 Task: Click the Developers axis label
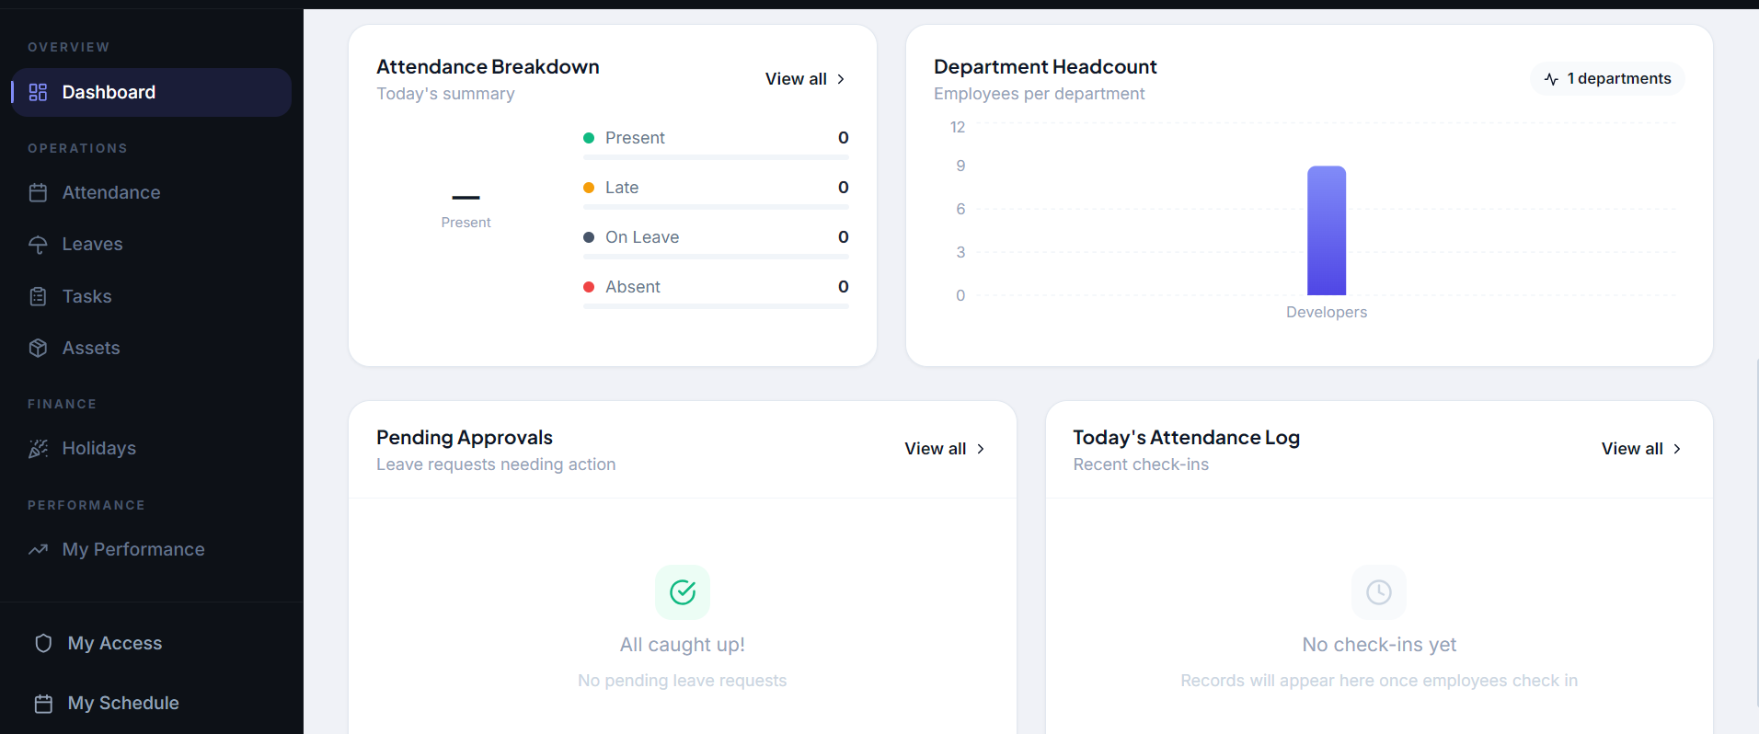(1327, 313)
